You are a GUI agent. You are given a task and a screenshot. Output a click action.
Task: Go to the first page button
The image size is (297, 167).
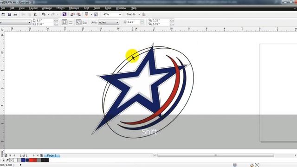coord(10,155)
